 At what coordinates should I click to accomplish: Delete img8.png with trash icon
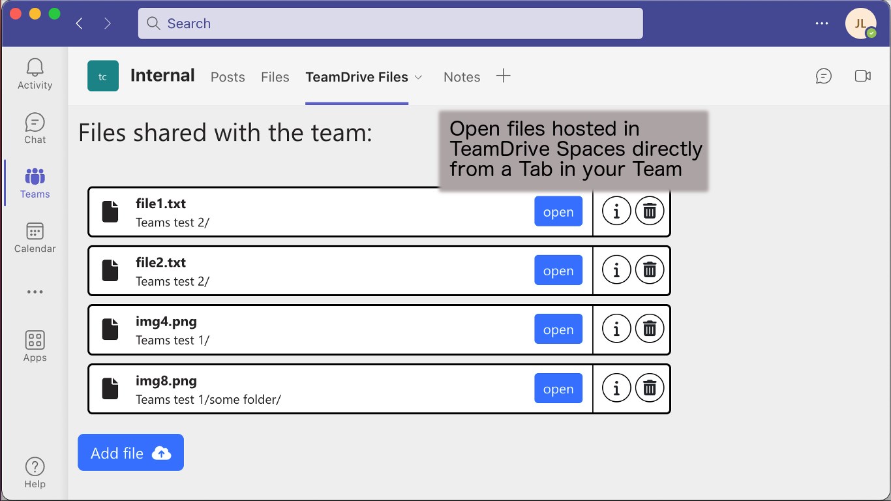[650, 388]
